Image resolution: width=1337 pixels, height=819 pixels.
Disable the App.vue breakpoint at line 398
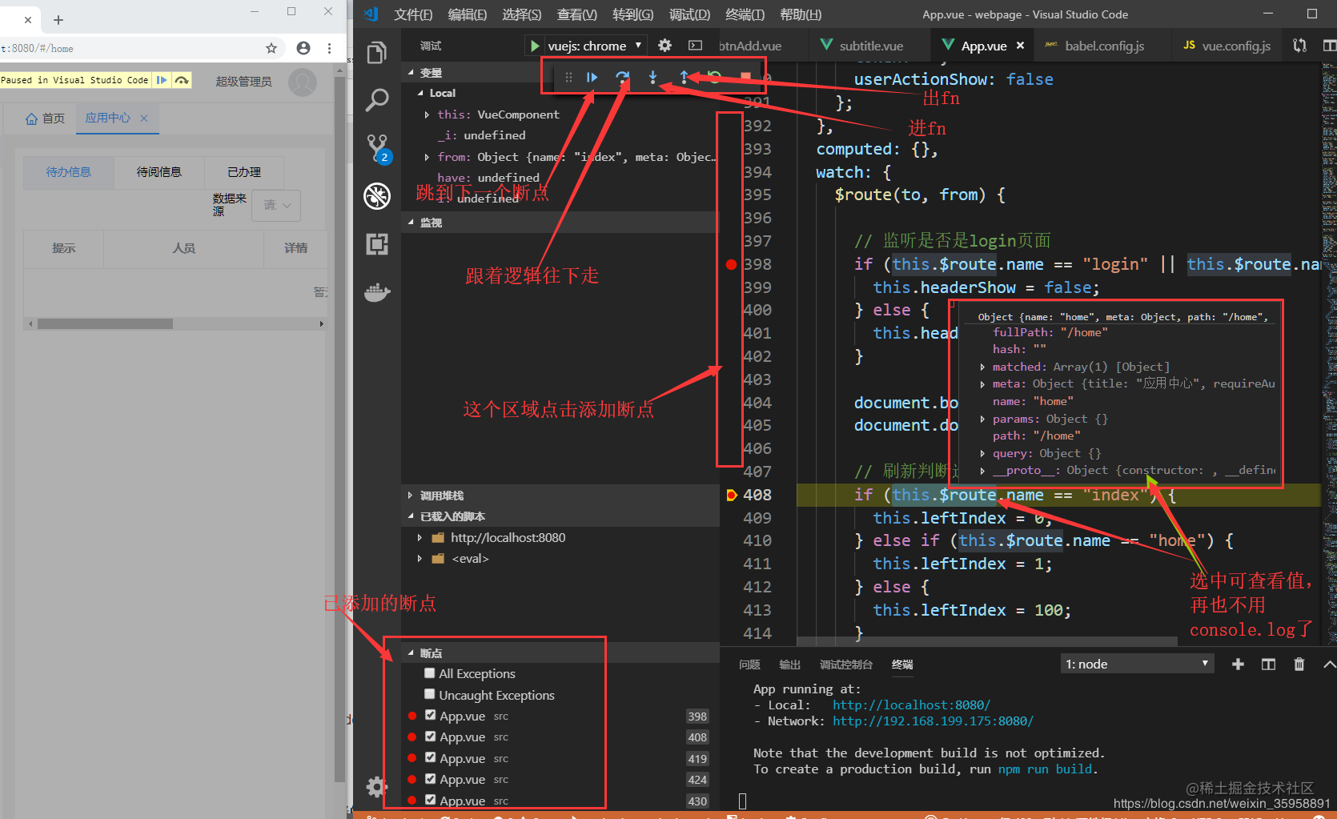tap(431, 716)
